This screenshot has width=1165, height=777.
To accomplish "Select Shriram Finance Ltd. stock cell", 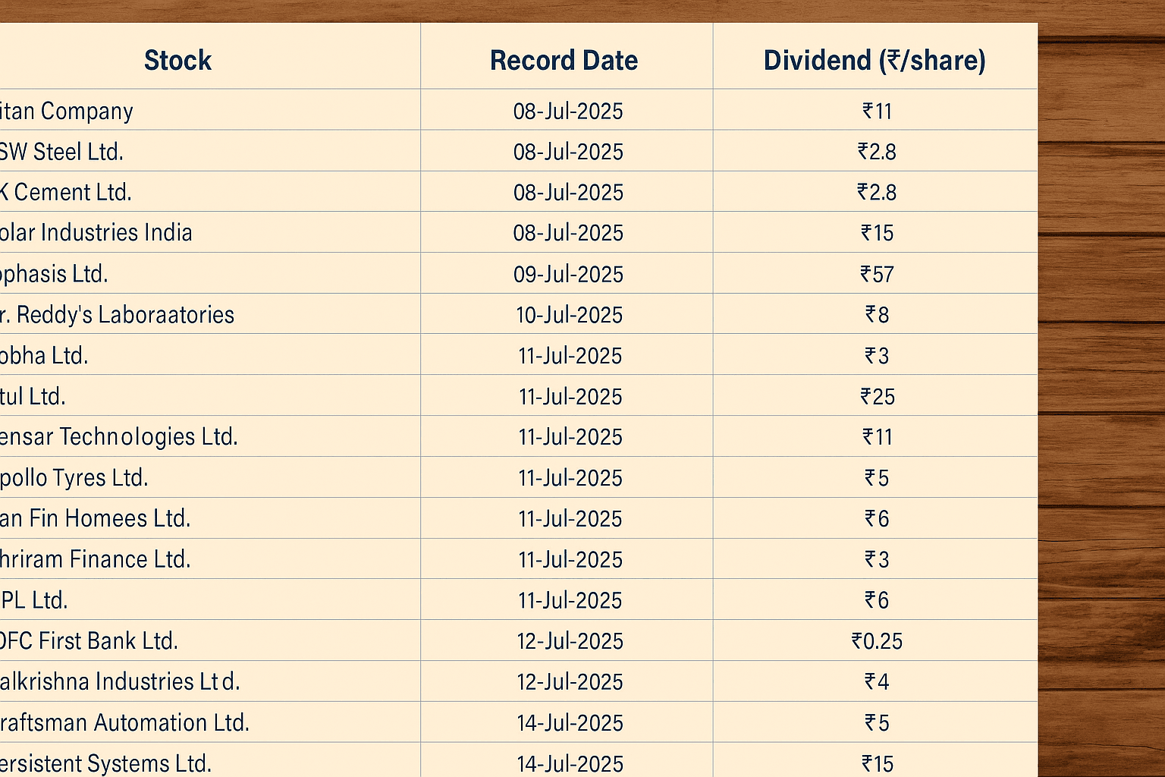I will 96,559.
